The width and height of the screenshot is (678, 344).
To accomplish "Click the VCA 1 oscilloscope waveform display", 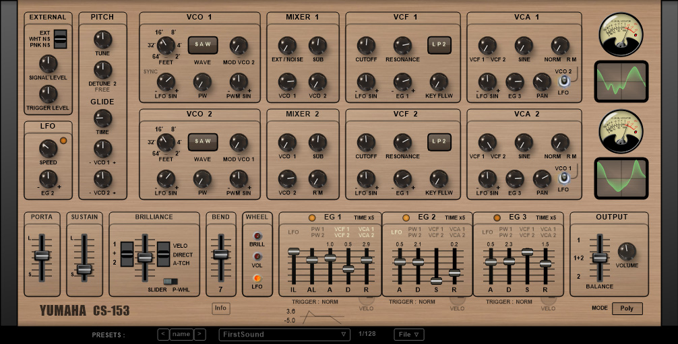I will [621, 81].
